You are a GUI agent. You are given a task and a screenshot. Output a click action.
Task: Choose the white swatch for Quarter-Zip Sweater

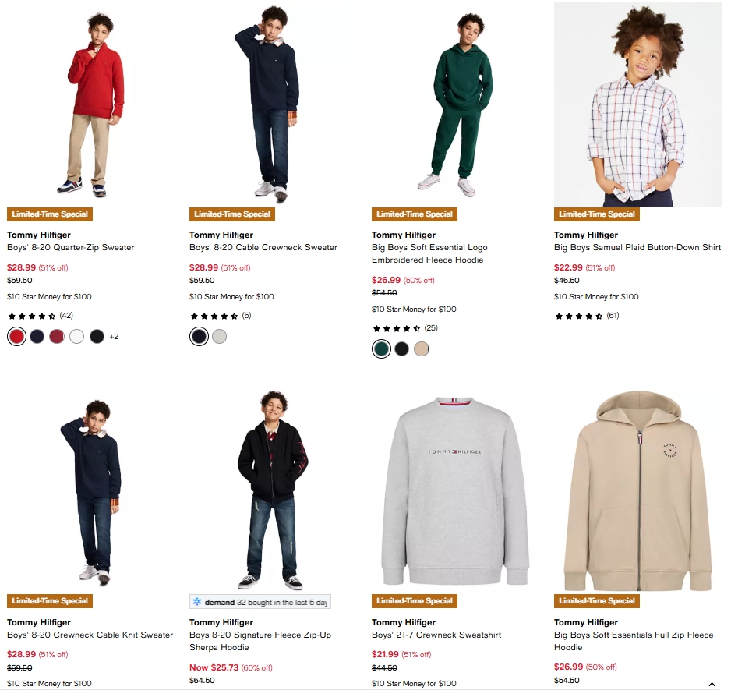[x=76, y=337]
